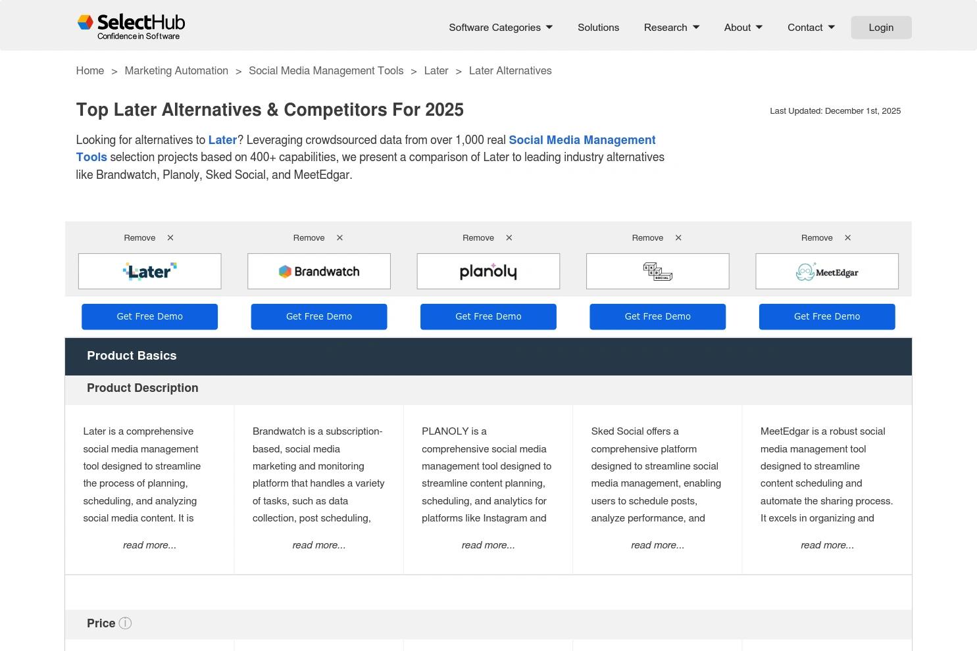
Task: Open the Research dropdown menu
Action: tap(672, 28)
